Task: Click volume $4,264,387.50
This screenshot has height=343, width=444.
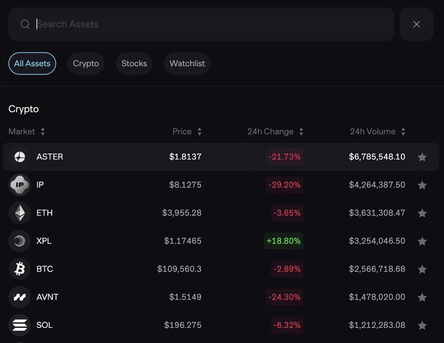Action: (377, 185)
